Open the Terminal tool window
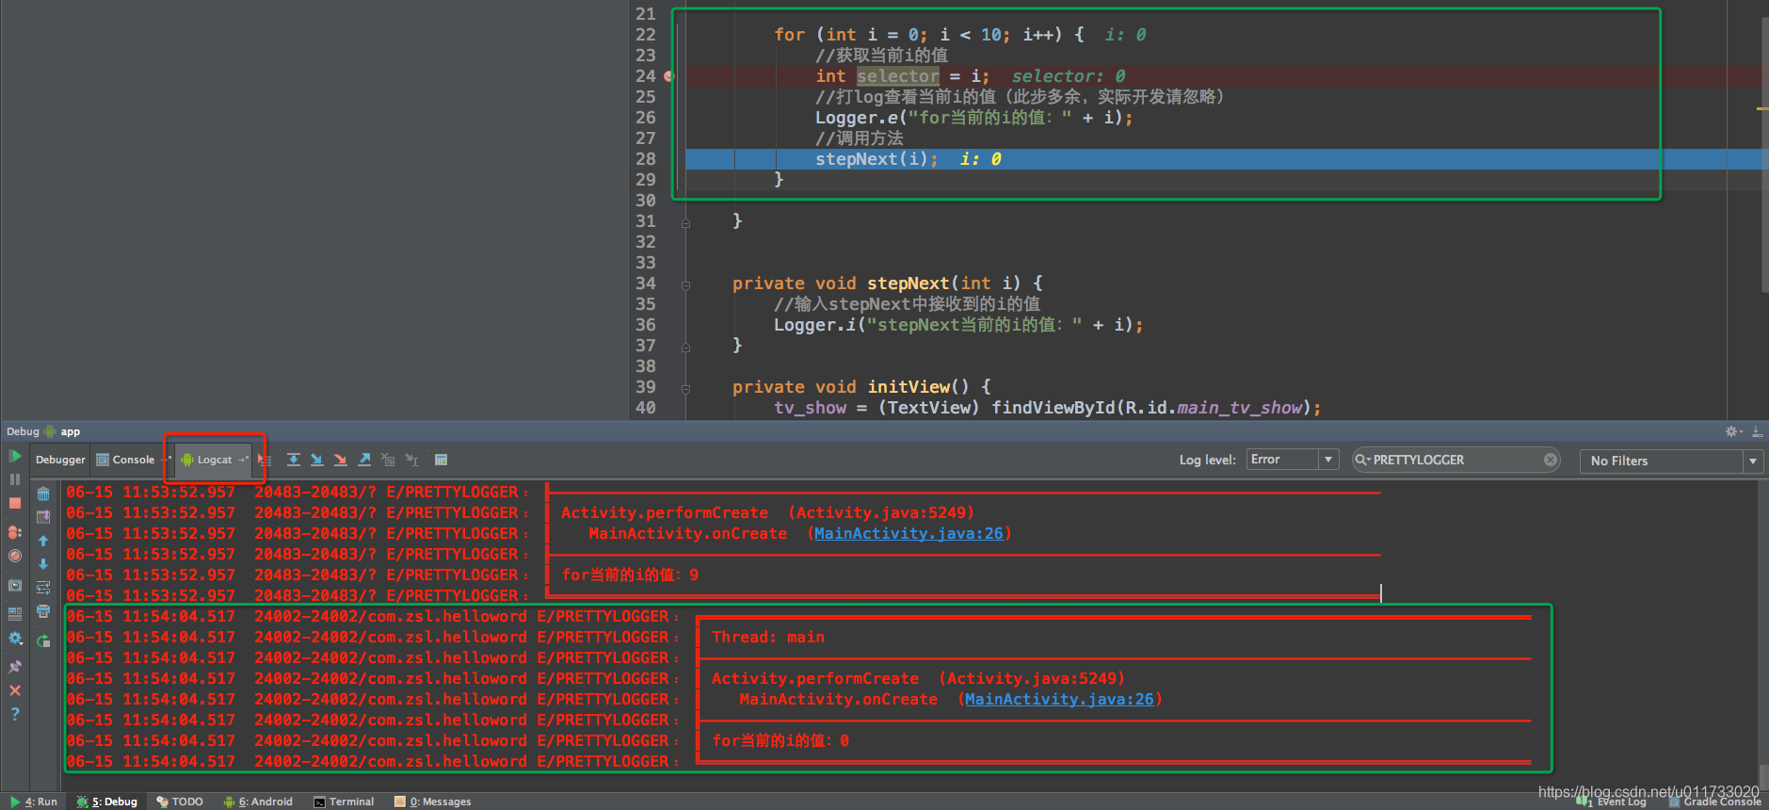The image size is (1769, 810). tap(344, 802)
